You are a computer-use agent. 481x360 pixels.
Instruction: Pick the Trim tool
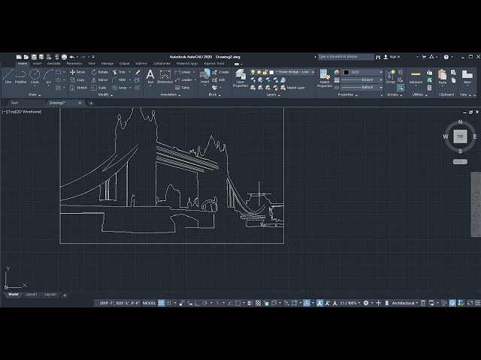tap(119, 72)
